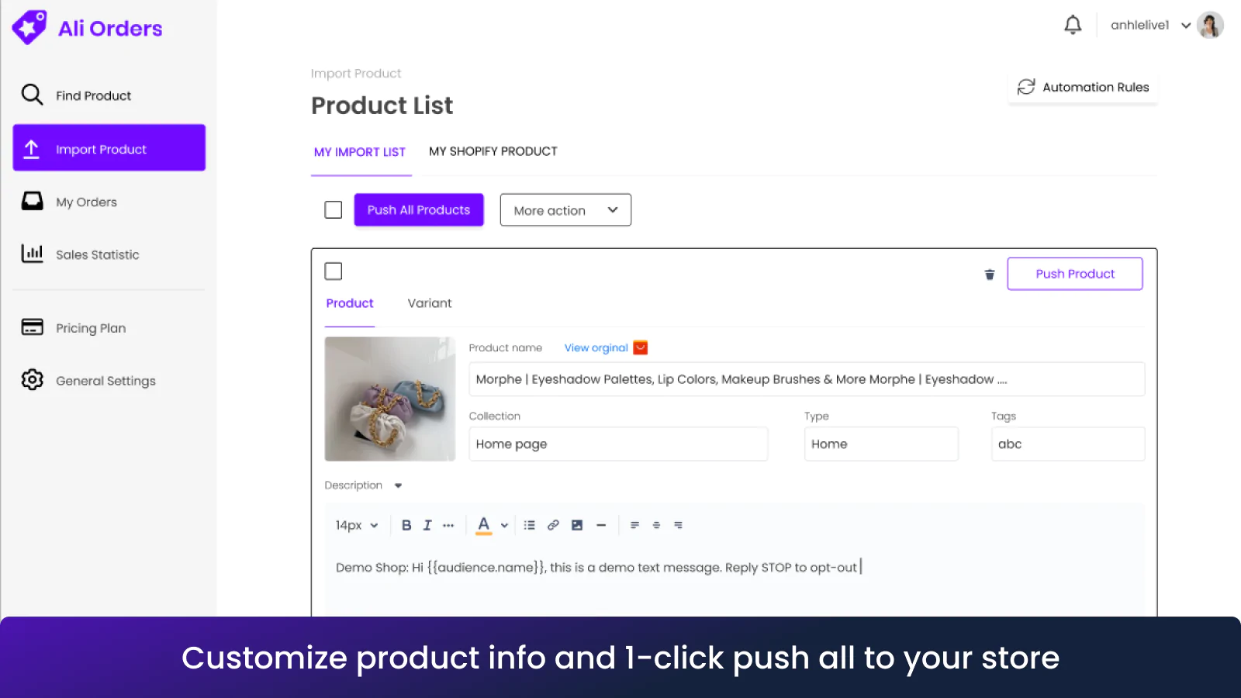This screenshot has height=698, width=1241.
Task: Check the select all products checkbox
Action: click(x=334, y=210)
